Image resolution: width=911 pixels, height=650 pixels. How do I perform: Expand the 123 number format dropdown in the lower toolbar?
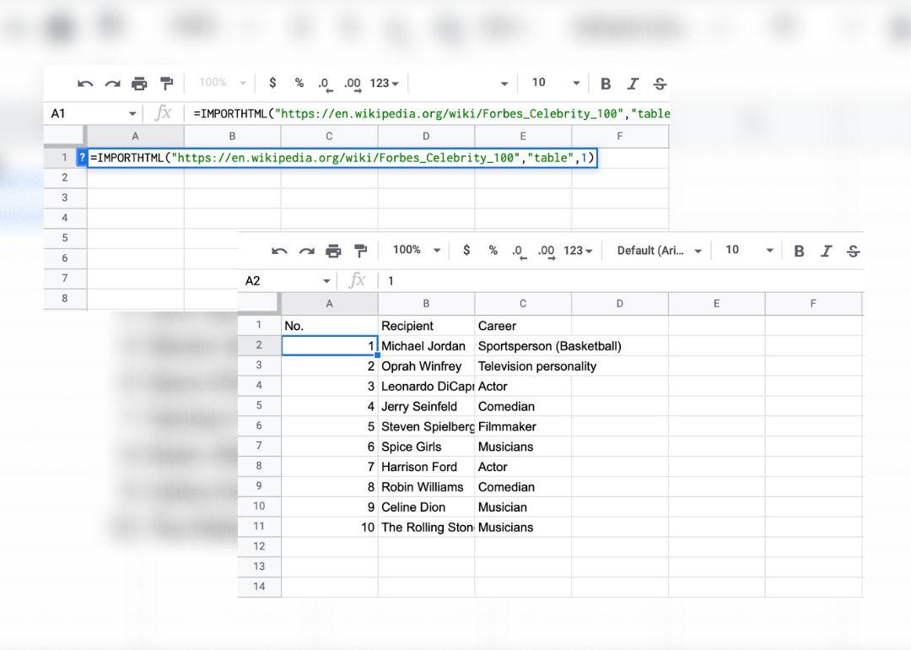tap(578, 251)
